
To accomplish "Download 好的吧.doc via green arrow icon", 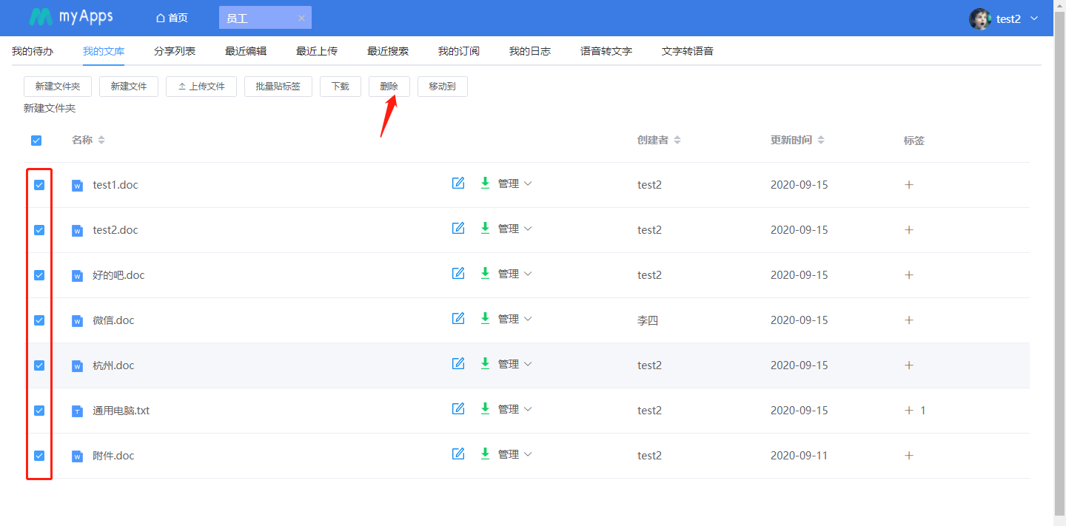I will tap(485, 273).
